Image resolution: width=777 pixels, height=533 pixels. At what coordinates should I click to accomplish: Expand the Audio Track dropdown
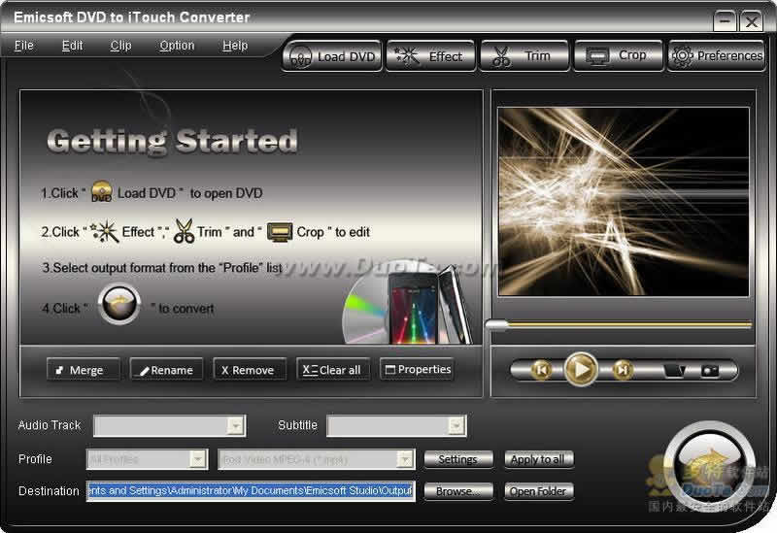click(x=235, y=425)
